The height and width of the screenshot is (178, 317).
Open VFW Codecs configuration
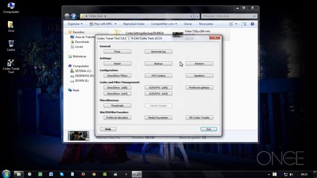click(158, 76)
